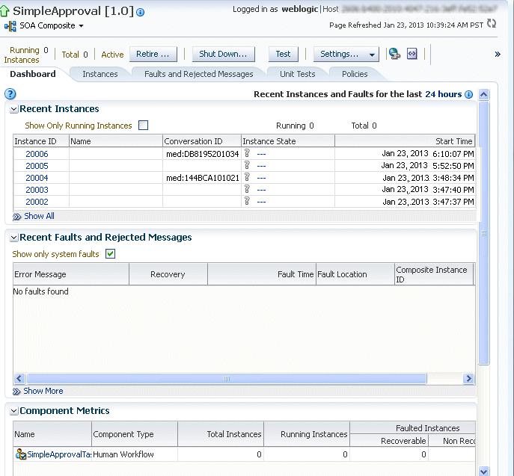The image size is (514, 476).
Task: Enable Show Only Running Instances checkbox
Action: (x=143, y=125)
